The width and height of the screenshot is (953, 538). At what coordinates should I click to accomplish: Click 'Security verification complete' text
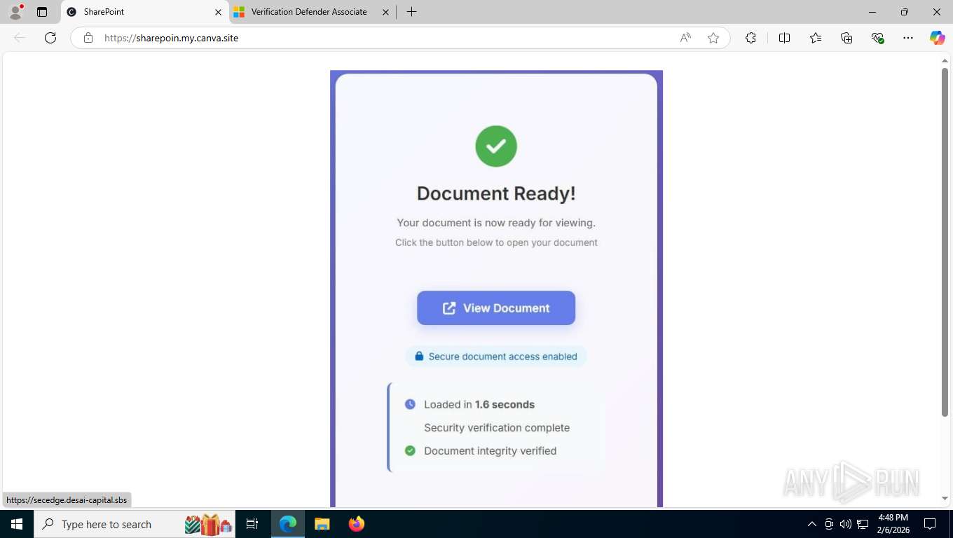pos(497,427)
